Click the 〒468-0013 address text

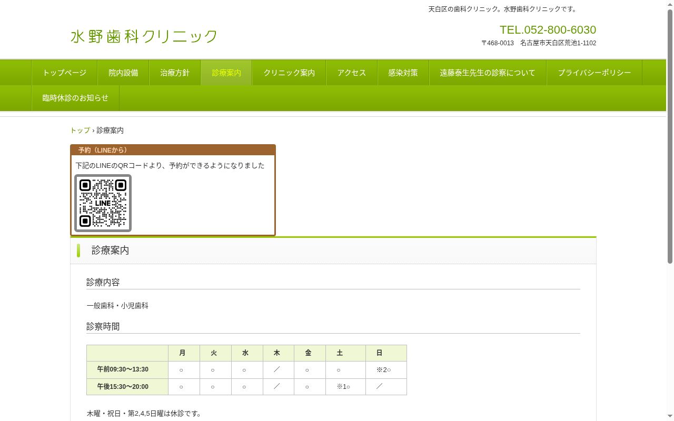[539, 43]
